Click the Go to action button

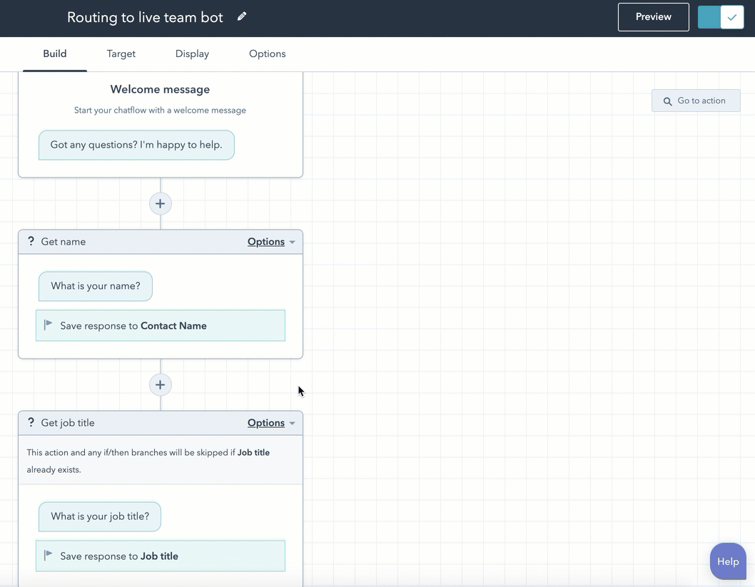696,101
